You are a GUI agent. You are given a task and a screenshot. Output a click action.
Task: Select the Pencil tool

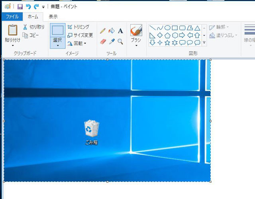(103, 31)
